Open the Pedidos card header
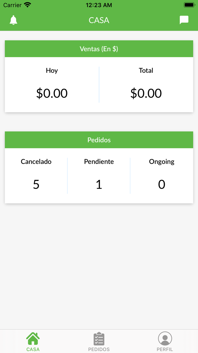This screenshot has height=353, width=198. [x=99, y=140]
